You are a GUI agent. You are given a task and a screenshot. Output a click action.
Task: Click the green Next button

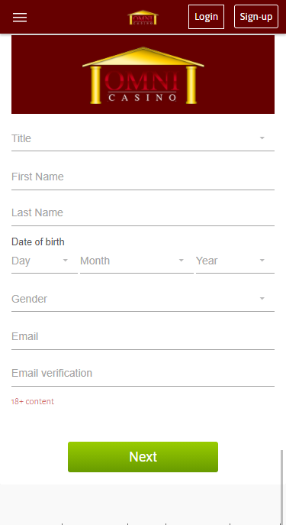pyautogui.click(x=143, y=457)
